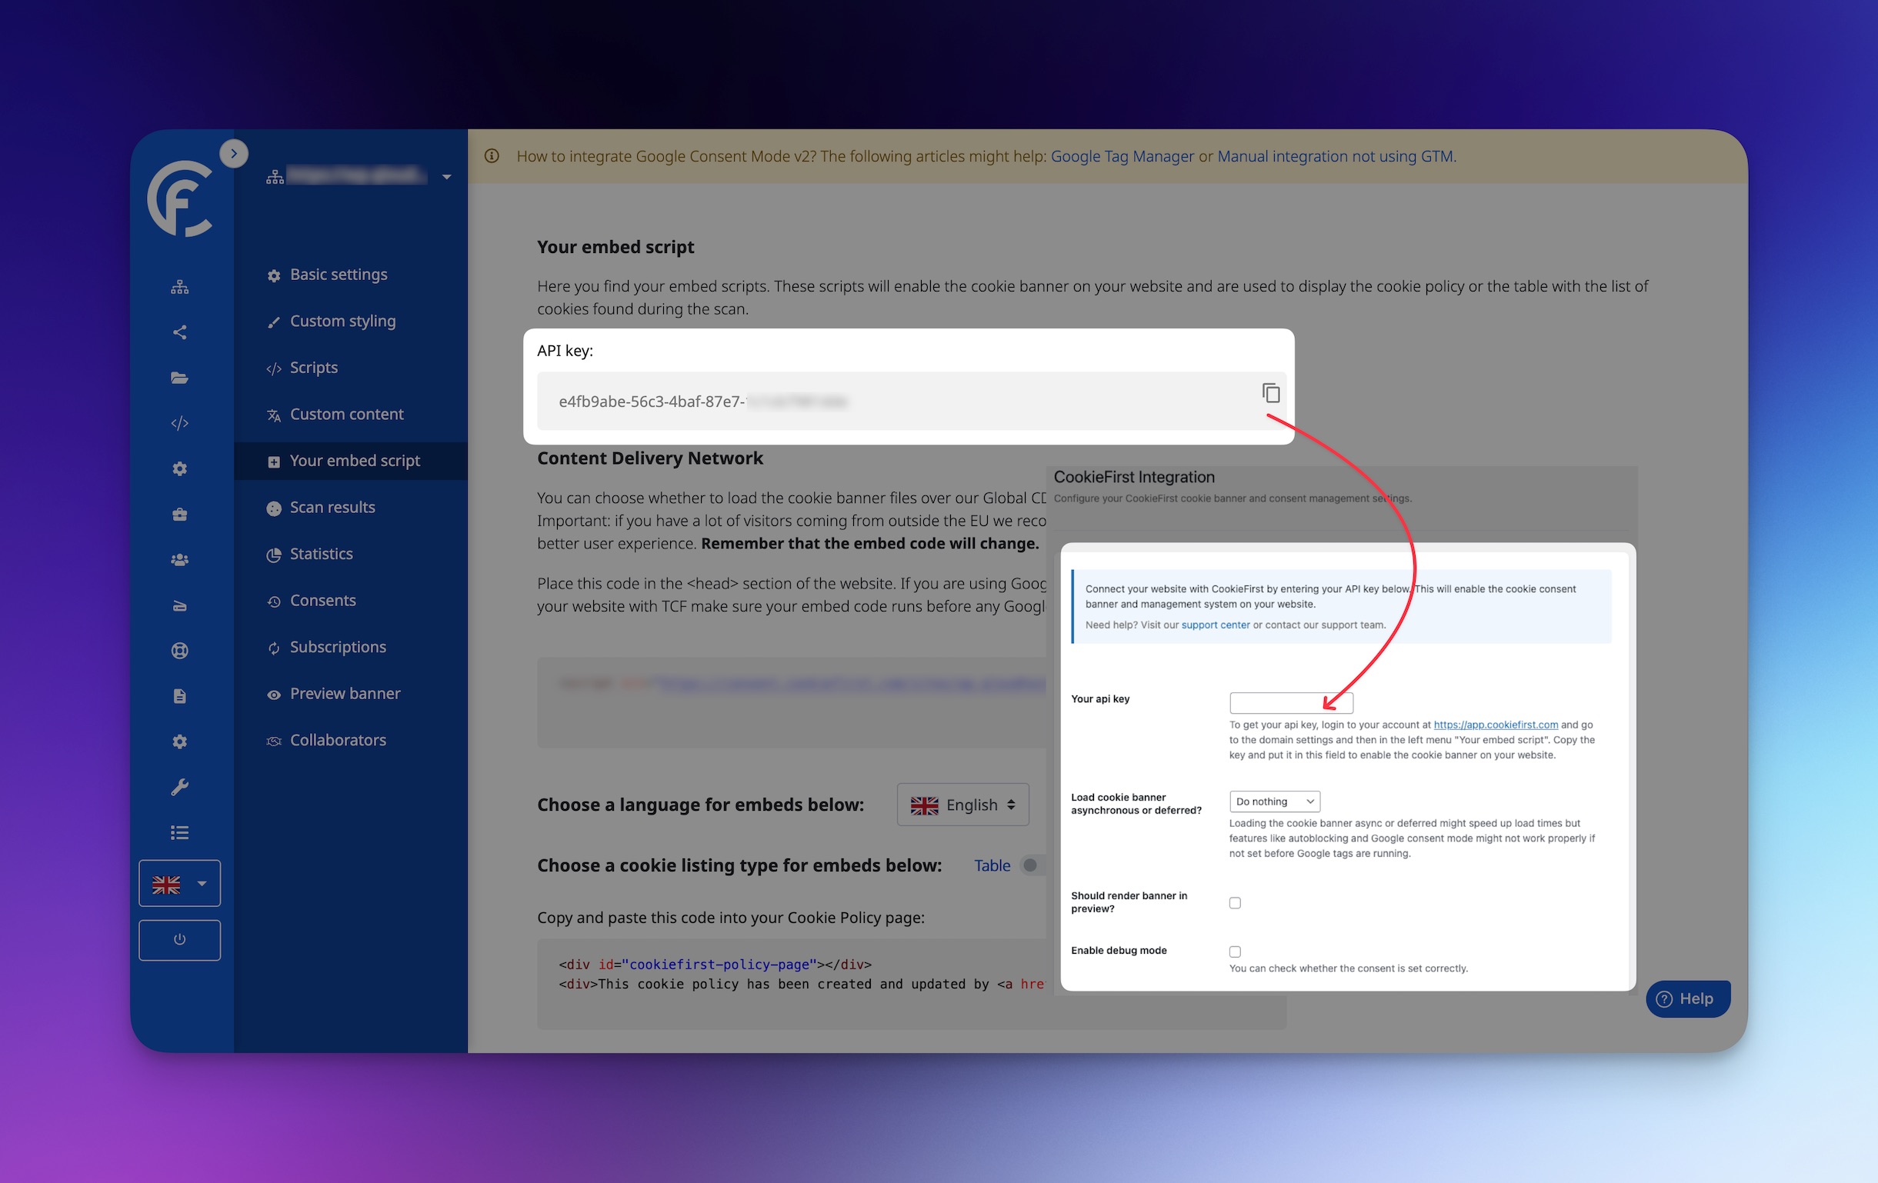Open the lifebuoy support icon in the left rail

[179, 651]
